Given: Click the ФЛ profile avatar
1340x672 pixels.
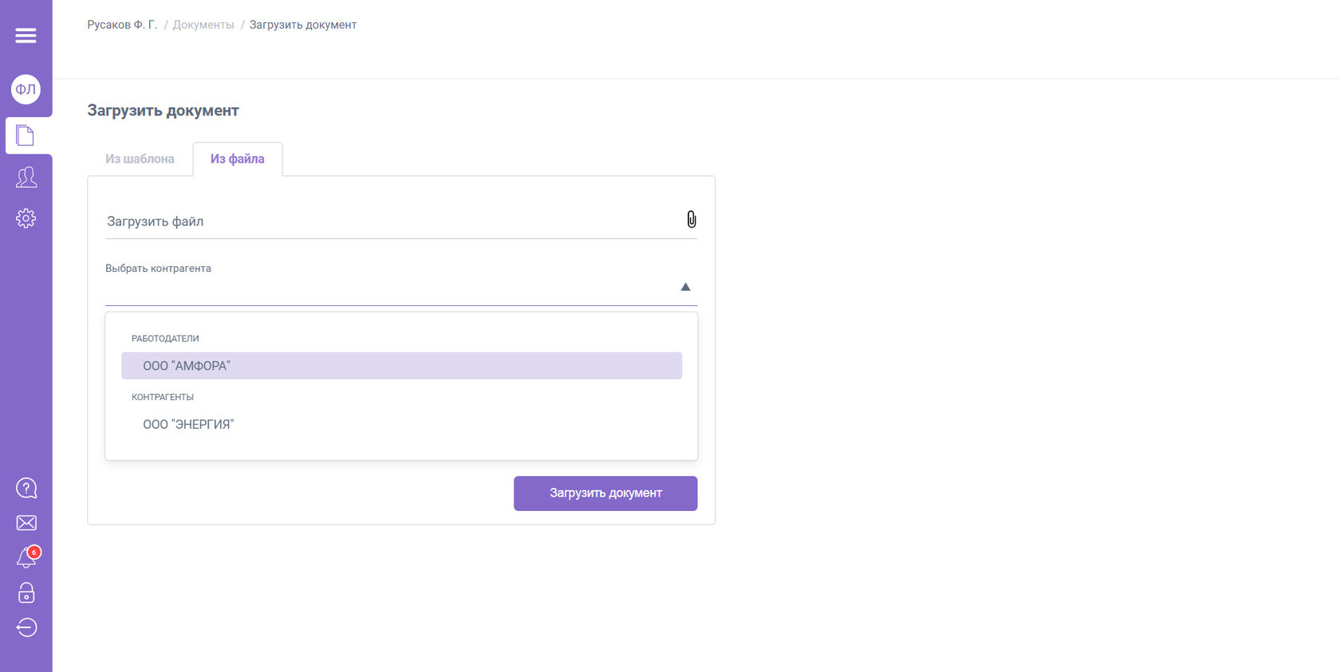Looking at the screenshot, I should tap(26, 89).
